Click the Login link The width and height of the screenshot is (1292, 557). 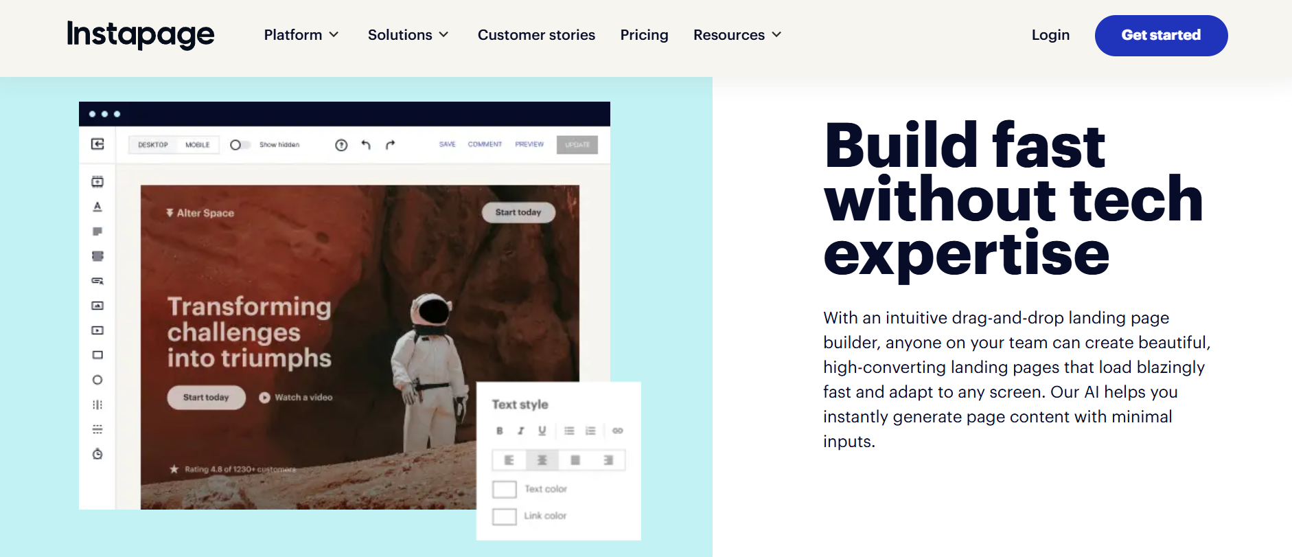click(x=1050, y=34)
